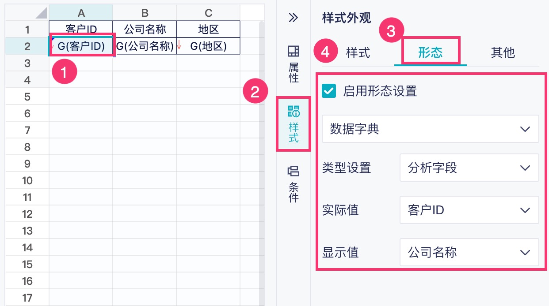Open the 条件 sidebar panel
The height and width of the screenshot is (306, 549).
(x=294, y=184)
